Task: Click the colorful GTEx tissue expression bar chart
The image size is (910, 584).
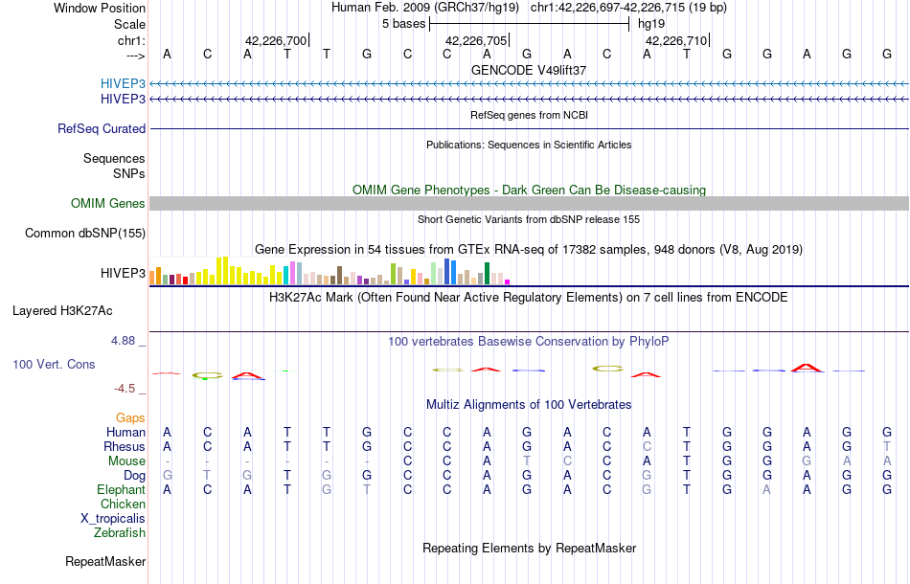Action: pos(330,271)
